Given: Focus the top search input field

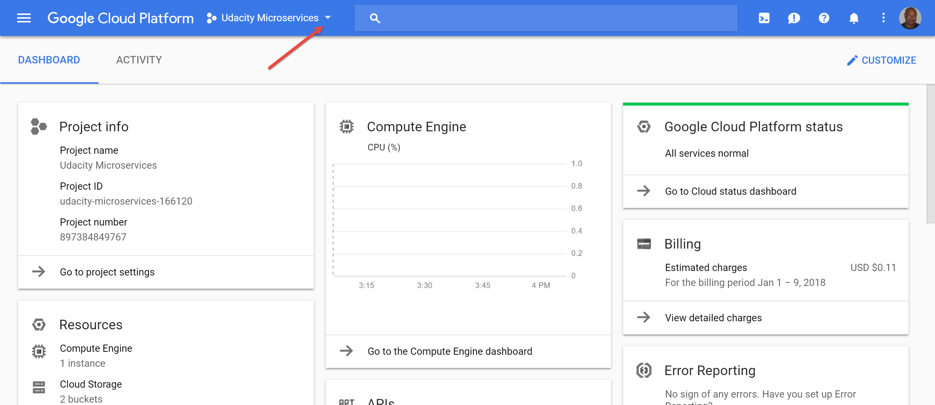Looking at the screenshot, I should pyautogui.click(x=546, y=18).
